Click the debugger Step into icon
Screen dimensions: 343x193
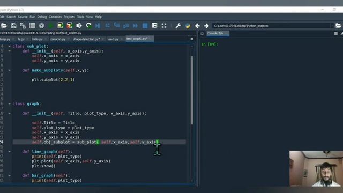(117, 26)
